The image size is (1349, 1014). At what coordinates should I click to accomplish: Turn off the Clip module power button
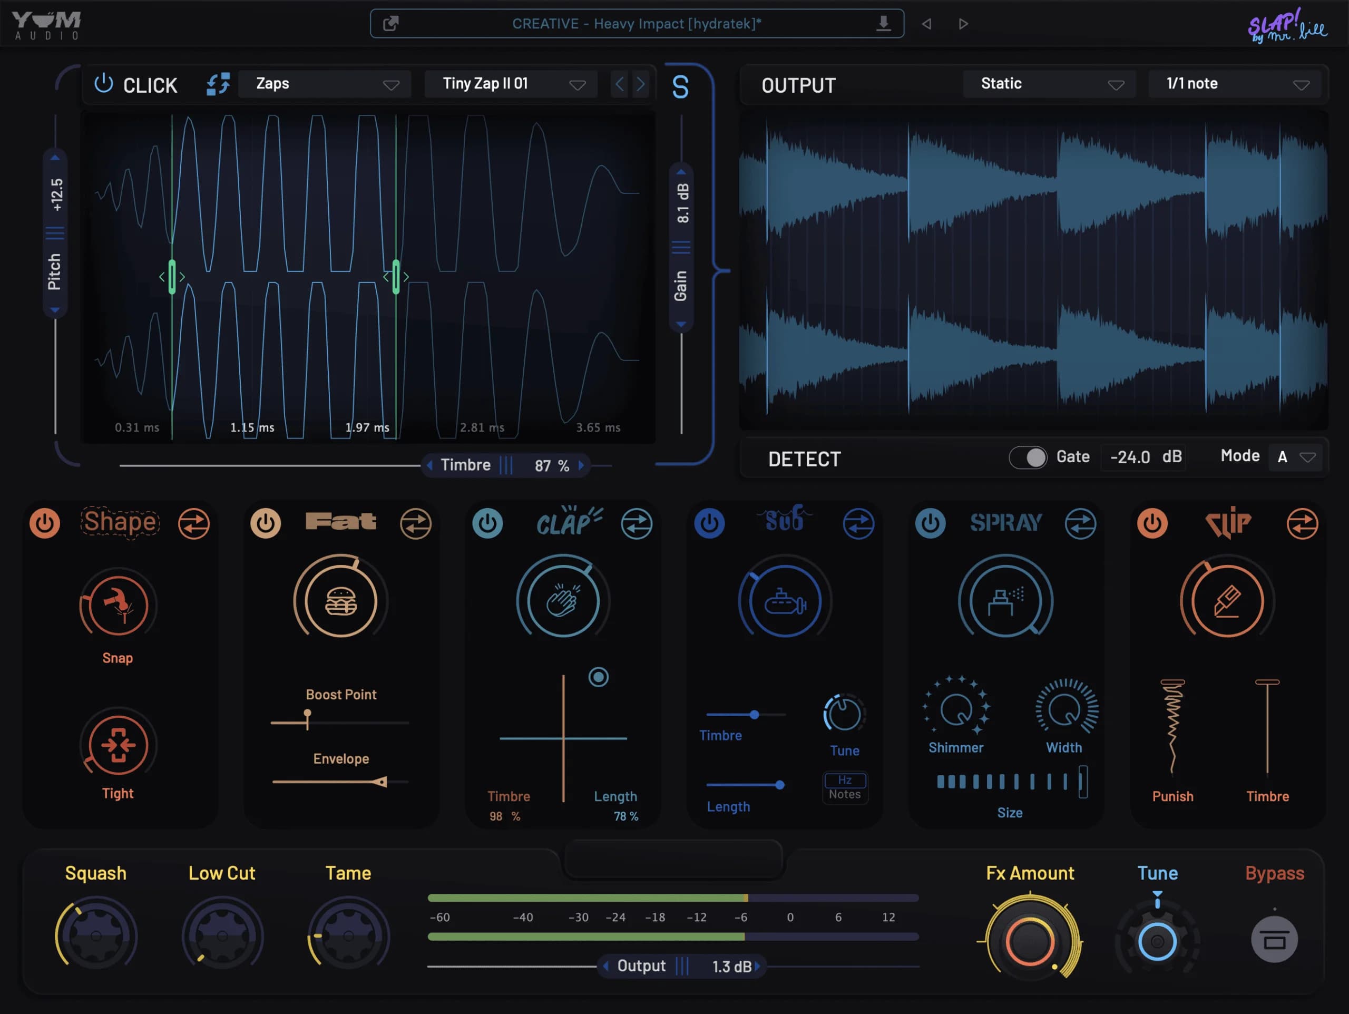(x=1152, y=523)
